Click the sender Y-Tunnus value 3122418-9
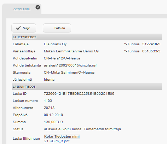The image size is (167, 144). click(151, 44)
